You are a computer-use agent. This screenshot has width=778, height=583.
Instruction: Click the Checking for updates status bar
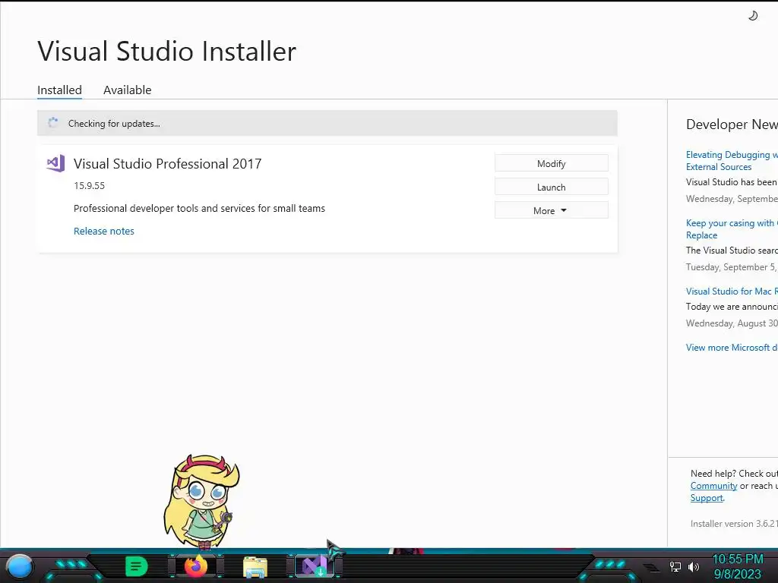pyautogui.click(x=327, y=123)
